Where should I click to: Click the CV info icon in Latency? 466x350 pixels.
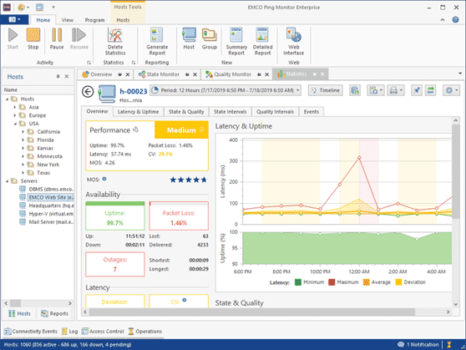pyautogui.click(x=185, y=300)
